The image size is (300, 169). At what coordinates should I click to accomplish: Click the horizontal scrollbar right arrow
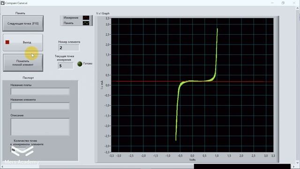pyautogui.click(x=294, y=167)
